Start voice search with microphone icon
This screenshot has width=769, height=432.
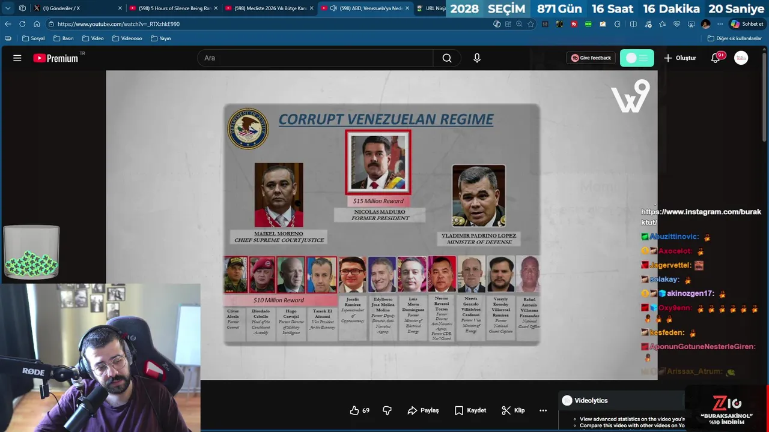[x=477, y=58]
